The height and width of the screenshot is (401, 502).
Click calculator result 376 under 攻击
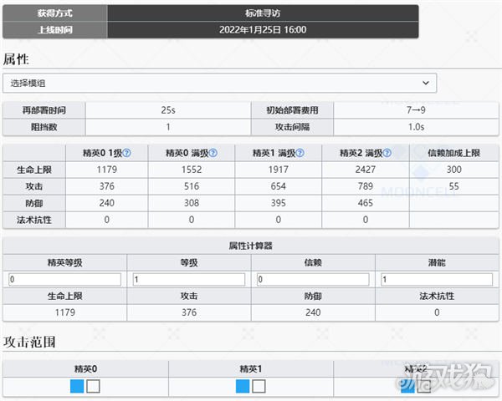pos(189,312)
